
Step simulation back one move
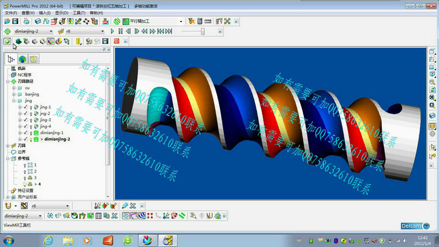(x=128, y=32)
